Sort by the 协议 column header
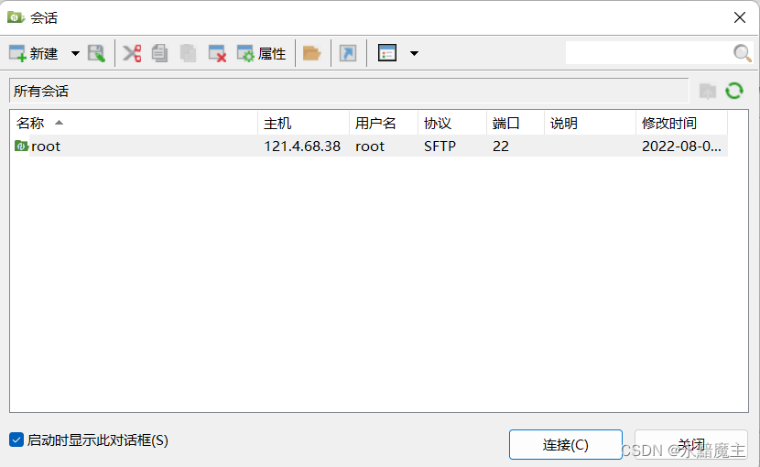The height and width of the screenshot is (467, 760). pos(452,124)
